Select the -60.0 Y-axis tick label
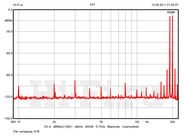 click(x=8, y=53)
